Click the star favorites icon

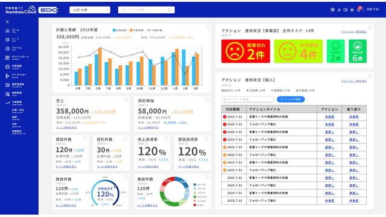[352, 10]
